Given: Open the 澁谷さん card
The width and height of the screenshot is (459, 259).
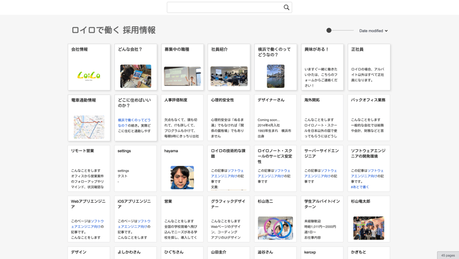Looking at the screenshot, I should point(275,253).
